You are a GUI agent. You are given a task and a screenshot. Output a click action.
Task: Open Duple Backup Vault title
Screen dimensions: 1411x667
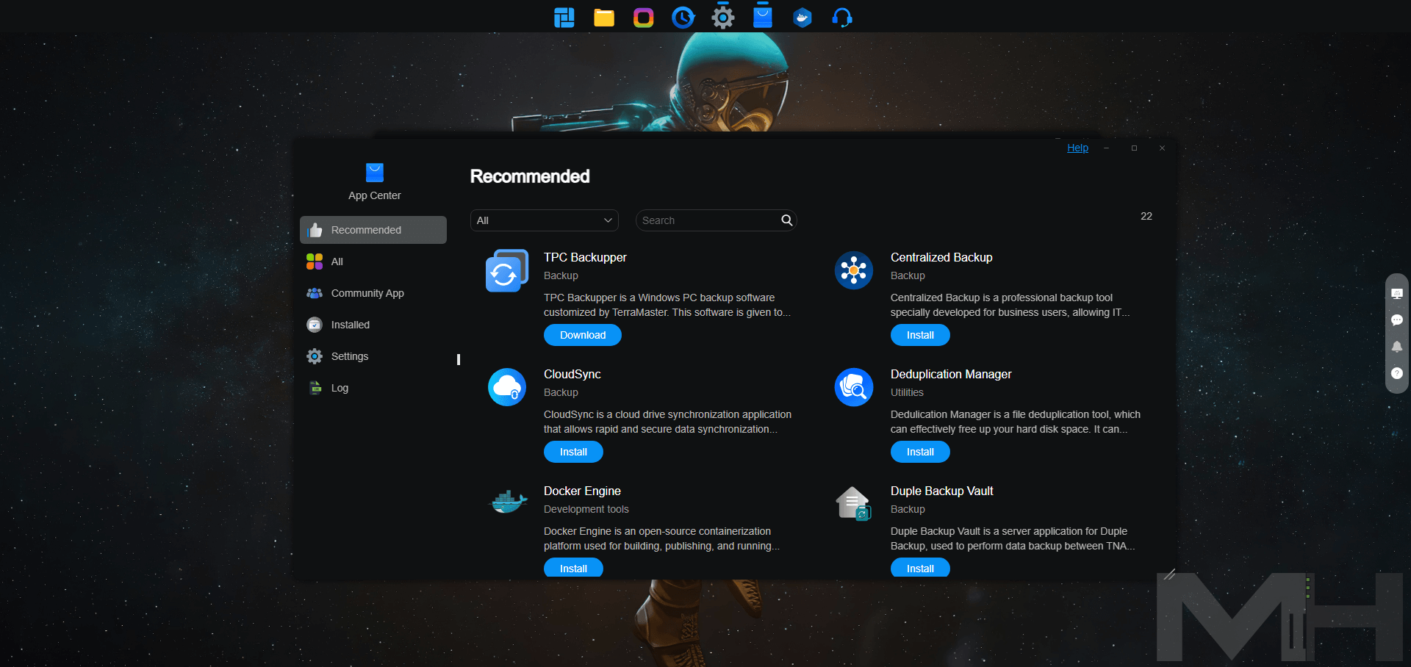[942, 491]
